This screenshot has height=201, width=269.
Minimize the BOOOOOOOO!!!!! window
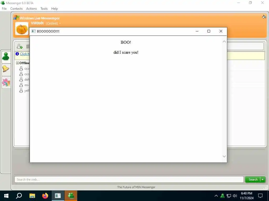click(197, 31)
